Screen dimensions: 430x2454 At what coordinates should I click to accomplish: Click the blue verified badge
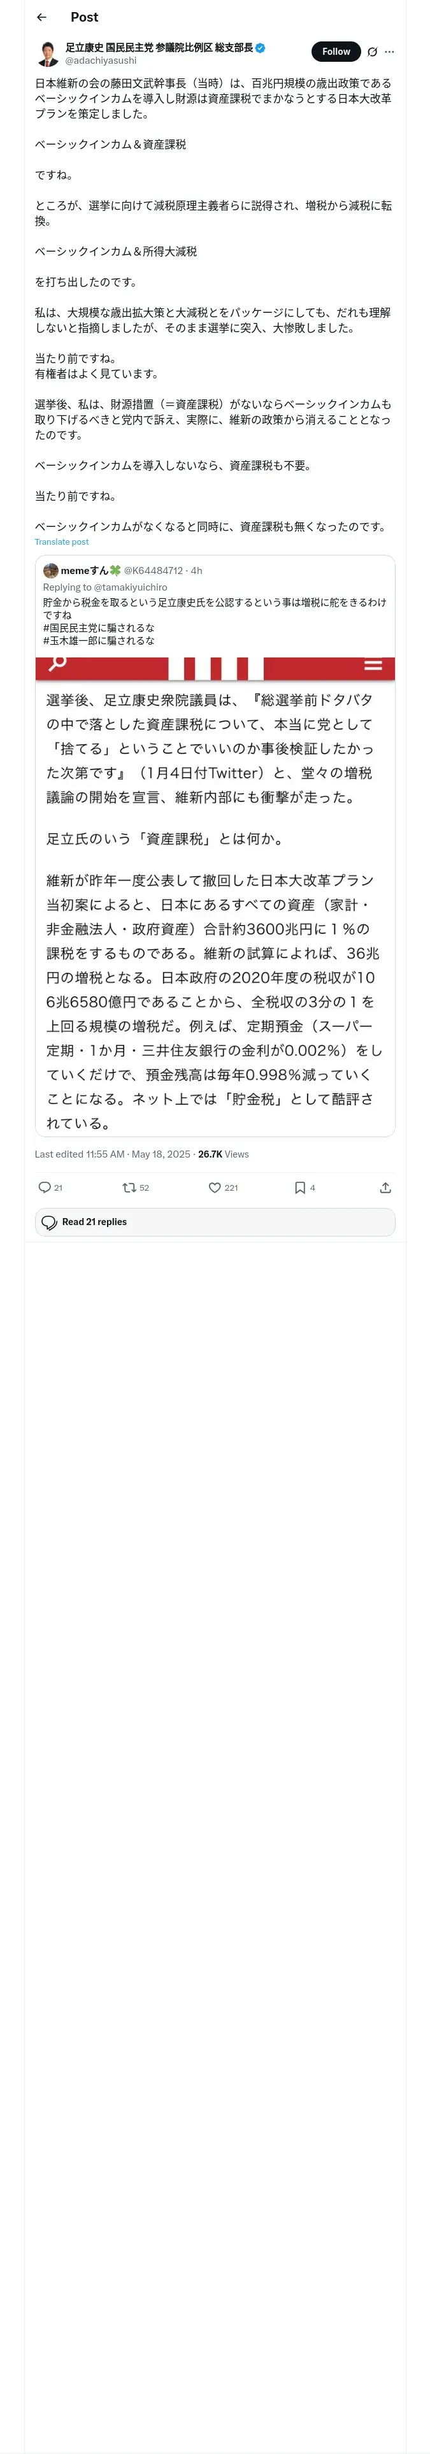(261, 48)
